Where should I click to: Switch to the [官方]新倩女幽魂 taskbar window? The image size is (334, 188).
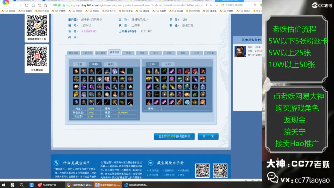[x=136, y=185]
